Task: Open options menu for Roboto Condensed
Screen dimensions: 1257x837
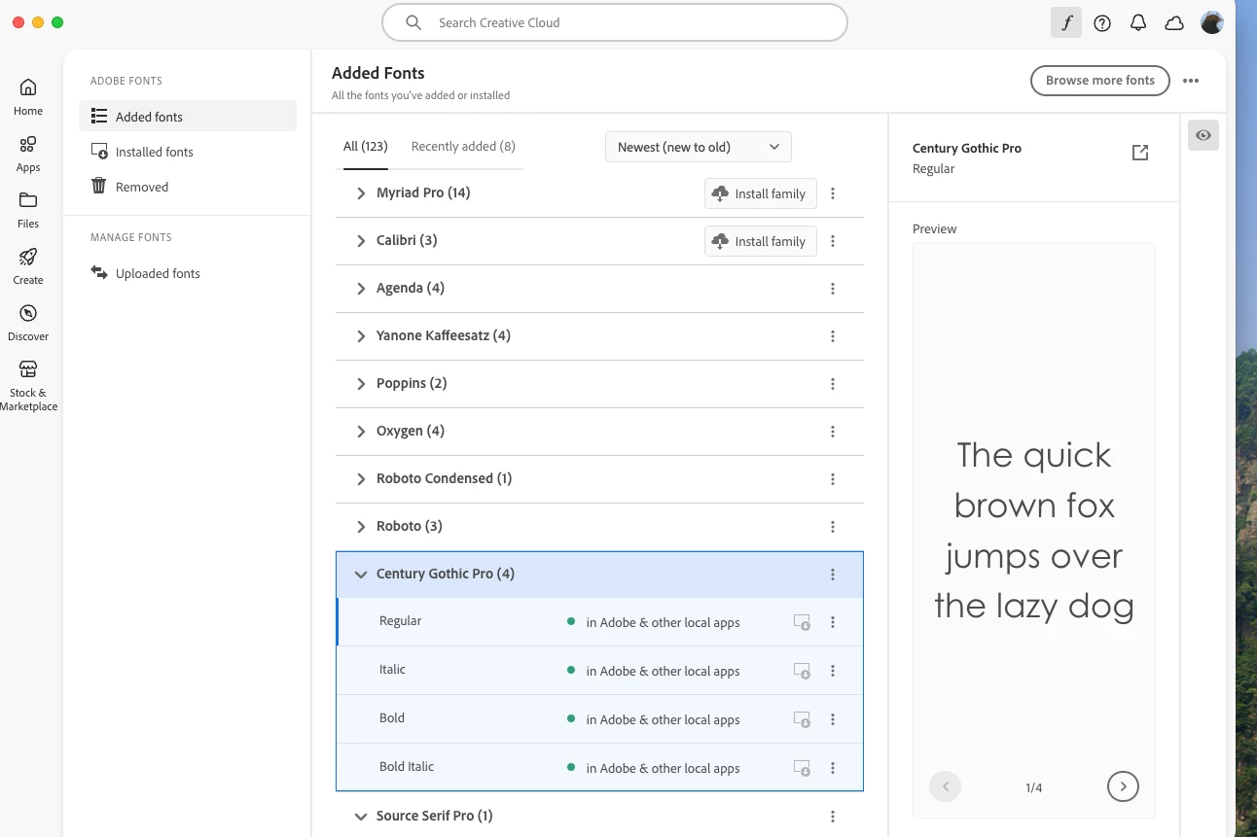Action: pyautogui.click(x=833, y=479)
